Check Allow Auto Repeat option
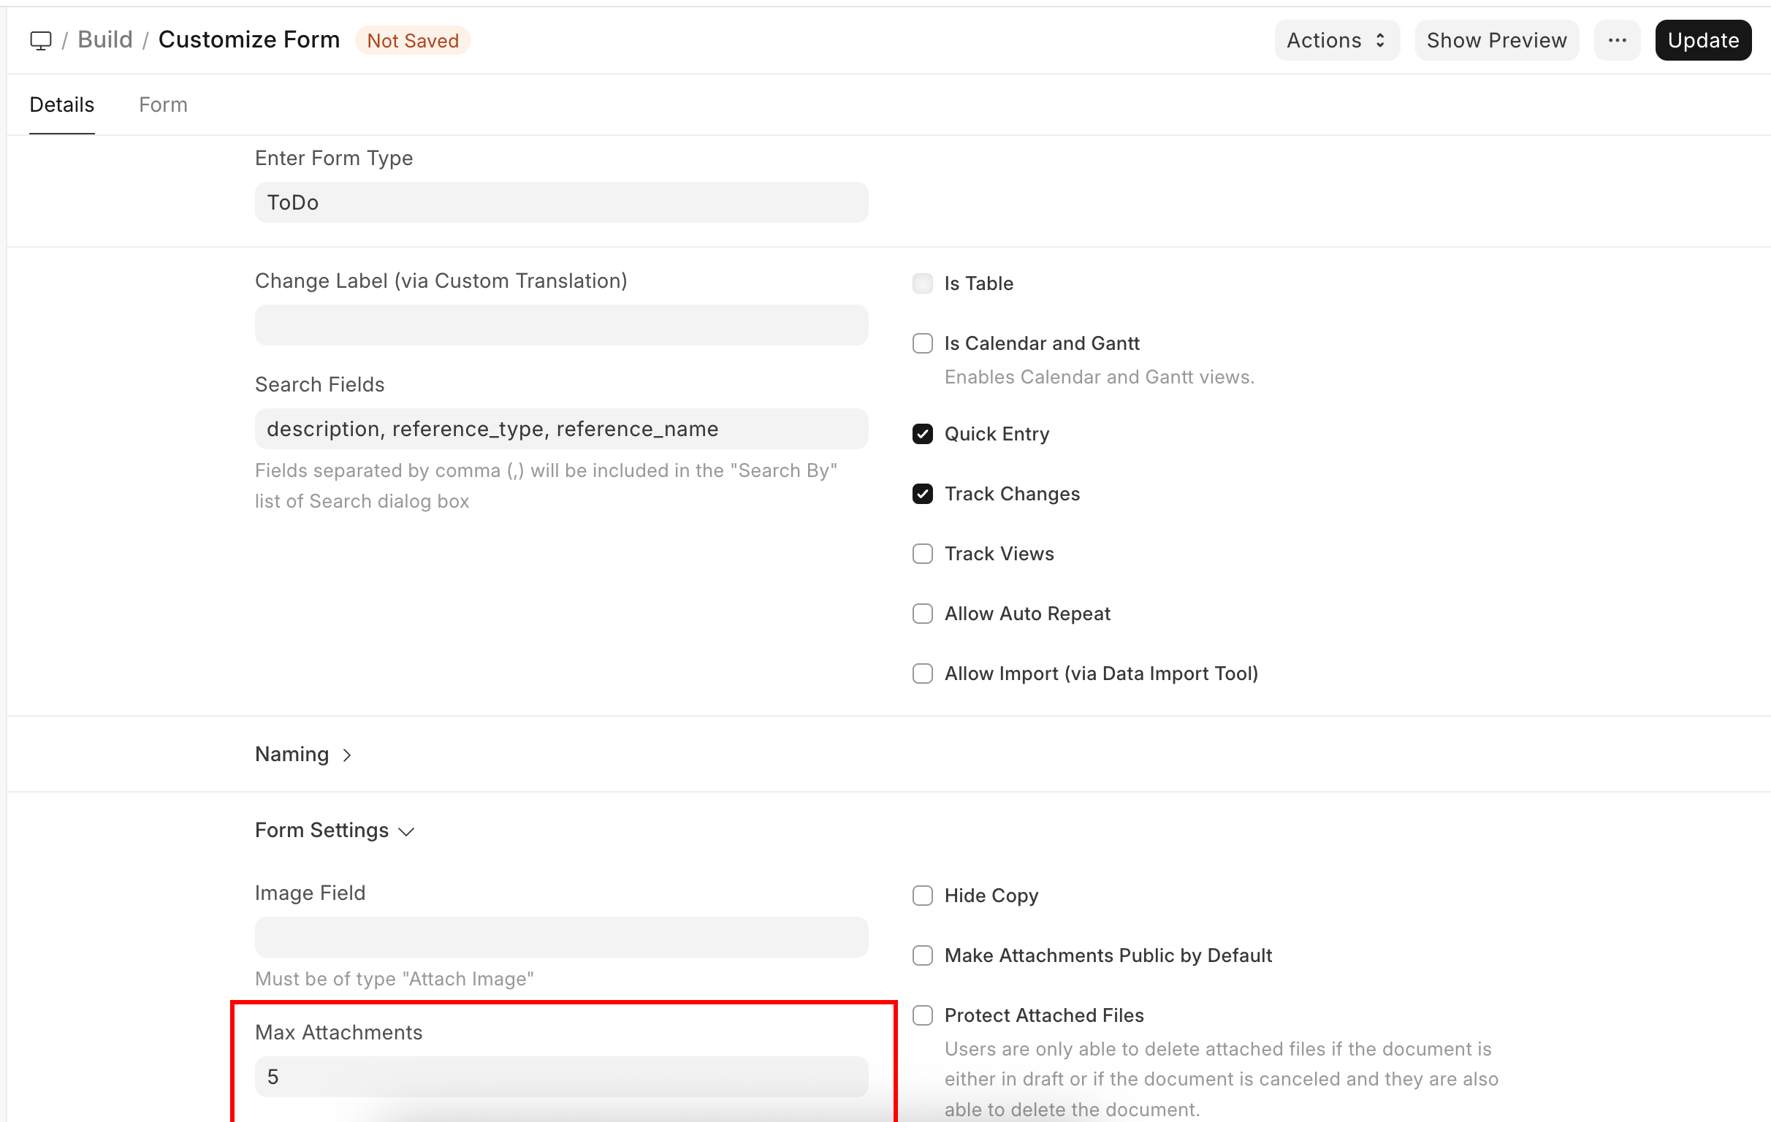This screenshot has width=1771, height=1122. point(922,614)
